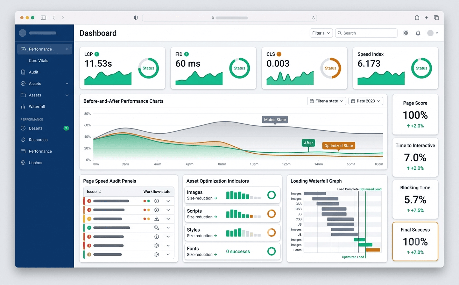Click the CLS orange Status ring
The height and width of the screenshot is (285, 459).
(331, 68)
